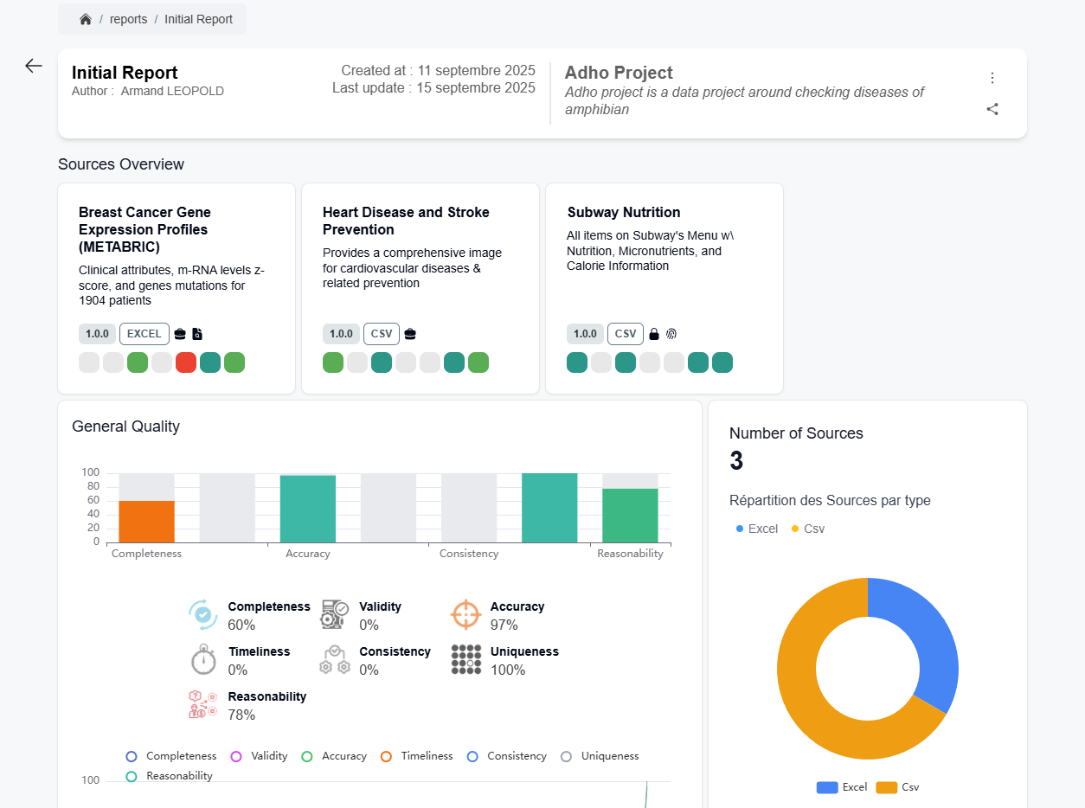Open the three-dot more options menu
The height and width of the screenshot is (808, 1085).
tap(992, 78)
